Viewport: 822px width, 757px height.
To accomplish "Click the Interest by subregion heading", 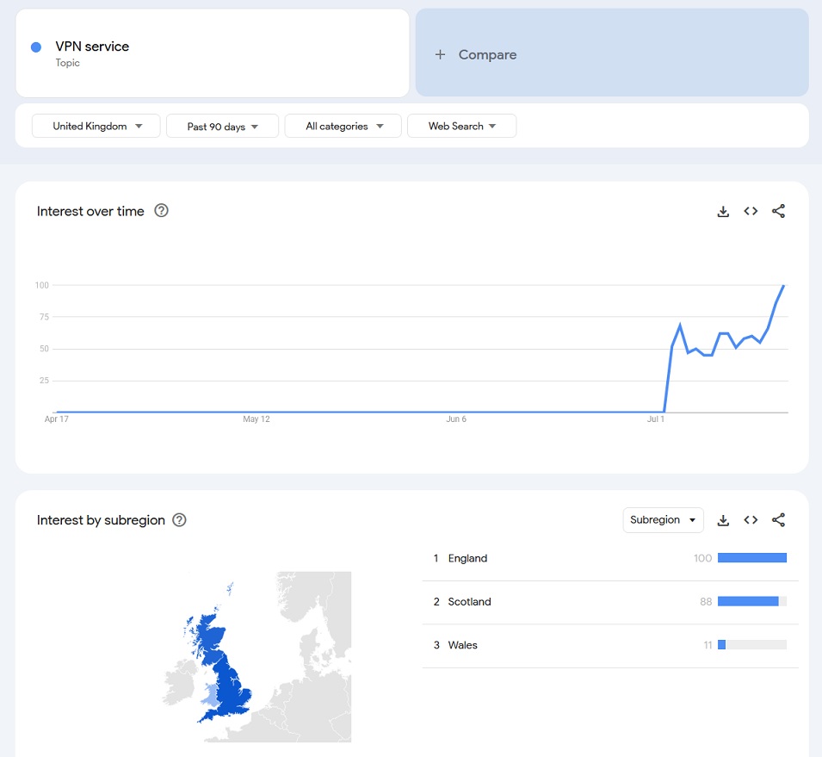I will click(101, 520).
